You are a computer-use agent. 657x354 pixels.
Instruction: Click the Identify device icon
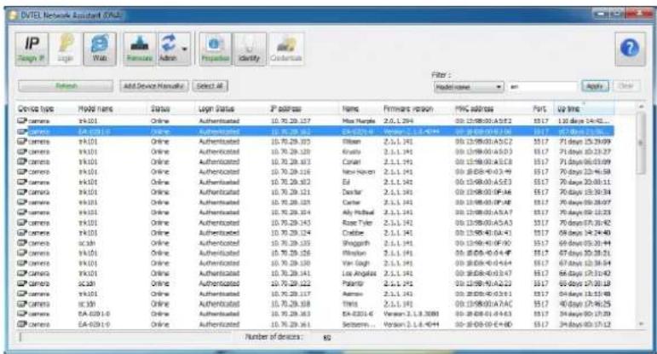250,49
